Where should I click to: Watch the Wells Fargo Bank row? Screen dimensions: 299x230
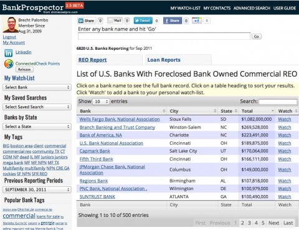285,119
